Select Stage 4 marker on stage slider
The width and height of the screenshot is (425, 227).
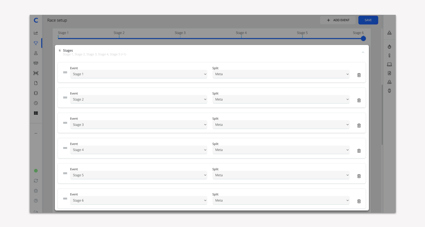pyautogui.click(x=241, y=33)
